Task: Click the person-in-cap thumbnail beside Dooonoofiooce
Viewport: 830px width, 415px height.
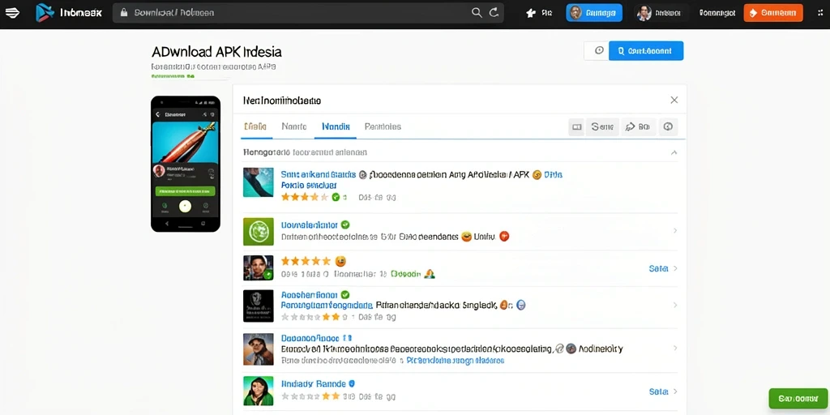Action: (259, 349)
